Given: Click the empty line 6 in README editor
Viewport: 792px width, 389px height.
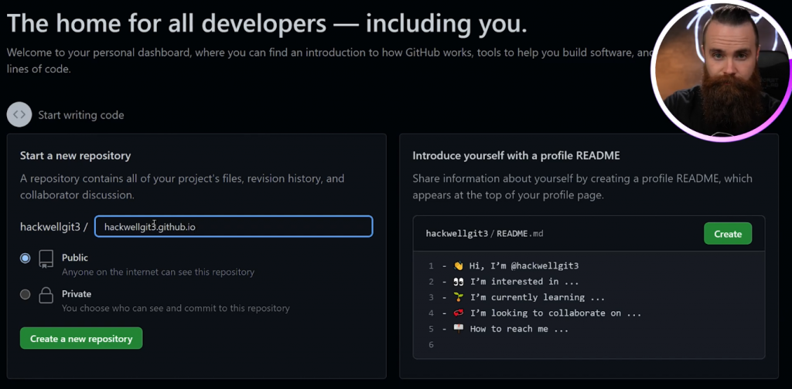Looking at the screenshot, I should click(541, 345).
